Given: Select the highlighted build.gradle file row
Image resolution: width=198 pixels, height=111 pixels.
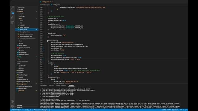Looking at the screenshot, I should click(27, 30).
